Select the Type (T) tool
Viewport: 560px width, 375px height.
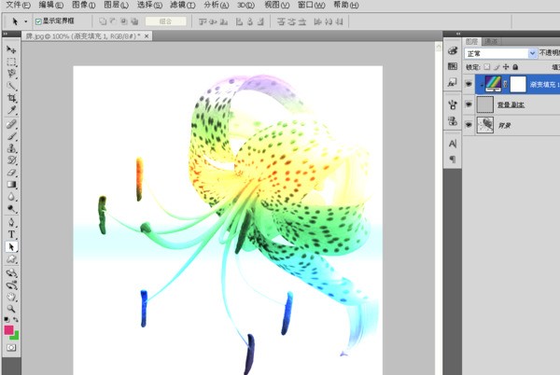tap(12, 234)
